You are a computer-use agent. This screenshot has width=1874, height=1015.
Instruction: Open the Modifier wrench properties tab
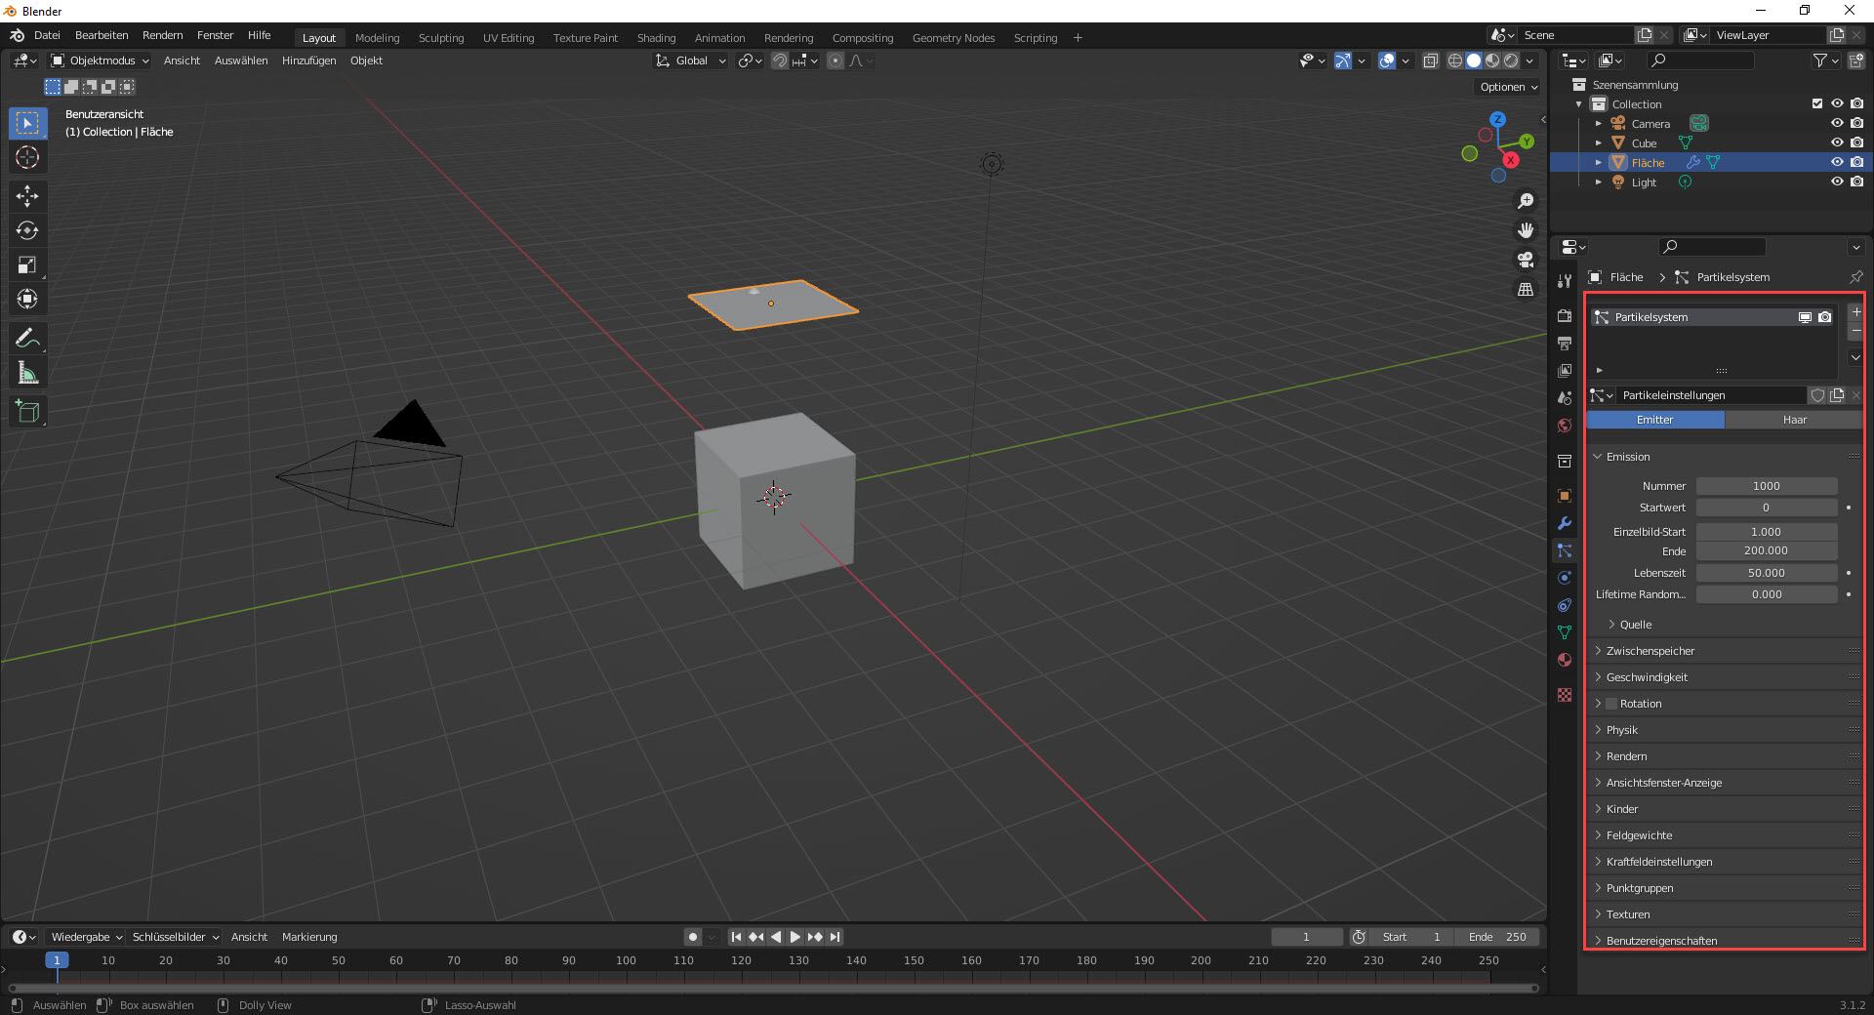[1565, 523]
